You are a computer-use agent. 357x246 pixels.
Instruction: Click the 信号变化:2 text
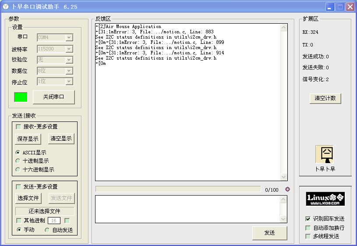[315, 79]
